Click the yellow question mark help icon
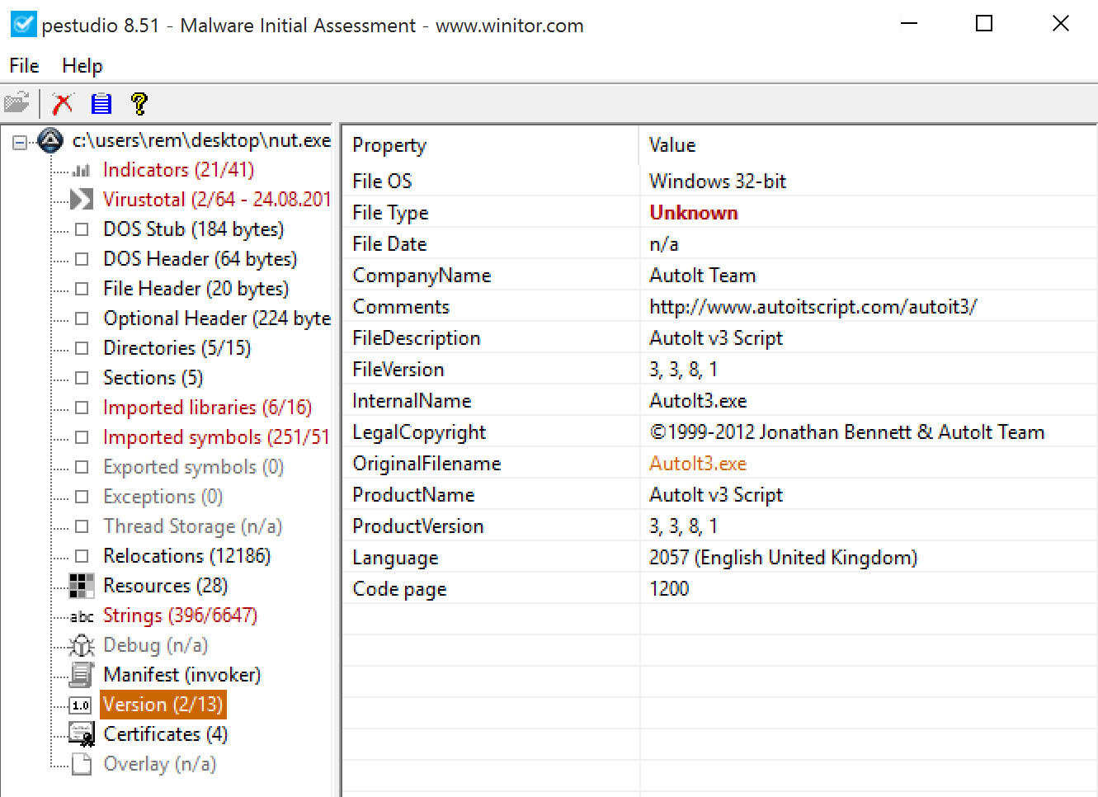Screen dimensions: 1098x797 coord(139,103)
